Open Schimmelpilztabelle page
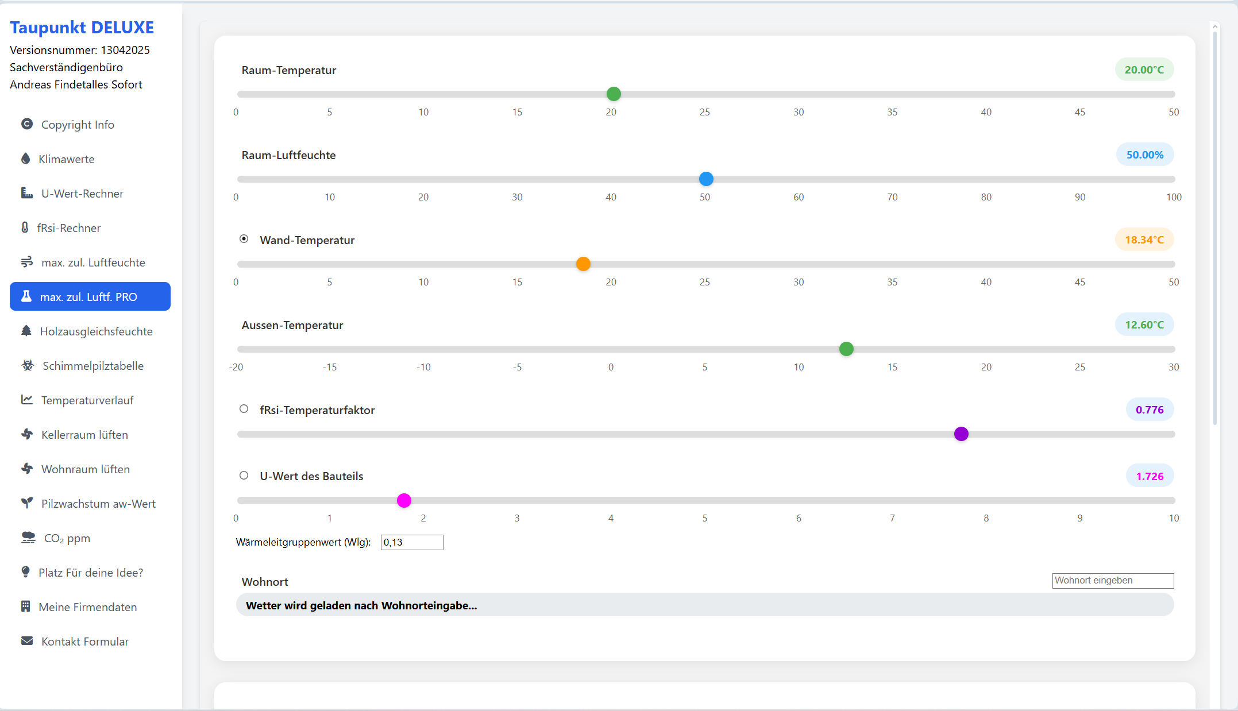 [x=90, y=366]
